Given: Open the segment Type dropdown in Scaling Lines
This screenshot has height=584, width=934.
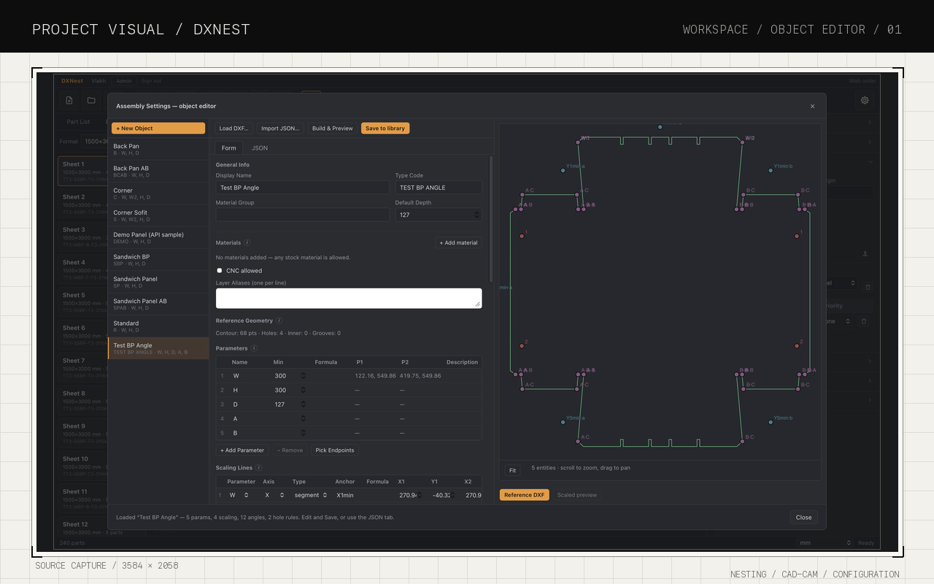Looking at the screenshot, I should (310, 495).
